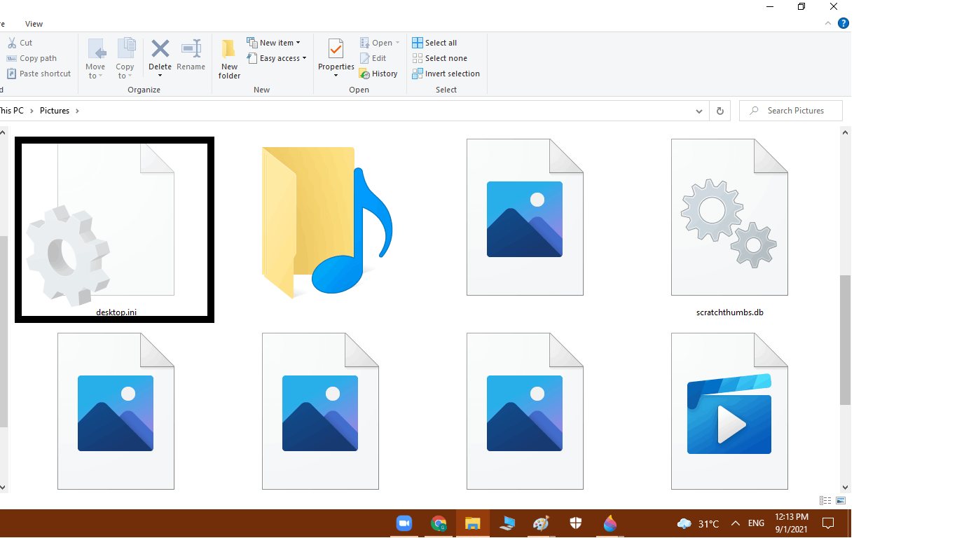957x538 pixels.
Task: Open Google Chrome from the taskbar
Action: (439, 523)
